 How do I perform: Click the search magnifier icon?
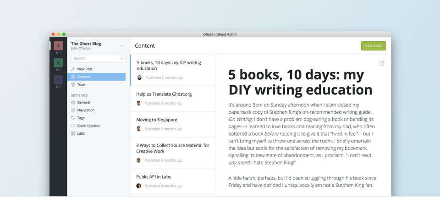click(x=121, y=58)
